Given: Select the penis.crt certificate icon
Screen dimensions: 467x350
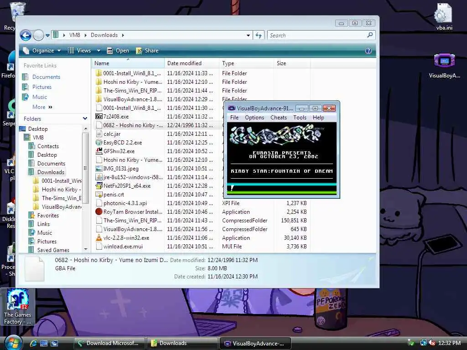Looking at the screenshot, I should click(x=99, y=194).
